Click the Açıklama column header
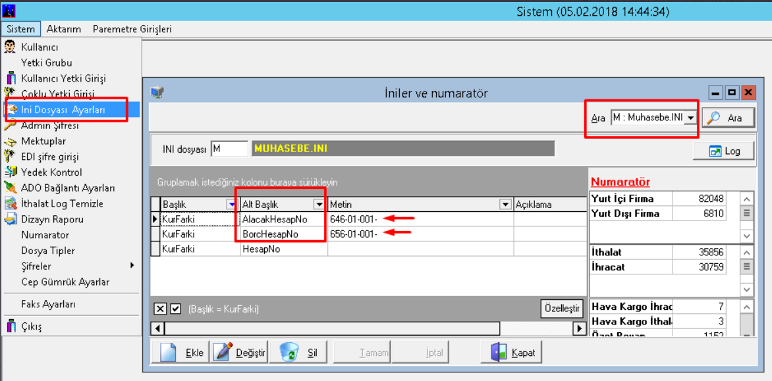The height and width of the screenshot is (381, 772). (549, 204)
